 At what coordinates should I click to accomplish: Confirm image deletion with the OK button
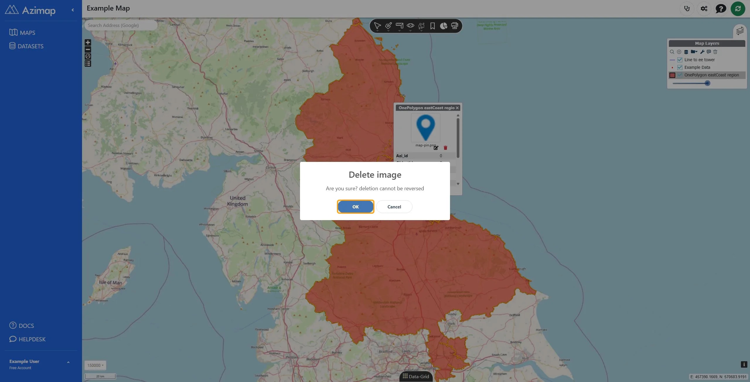[x=355, y=207]
